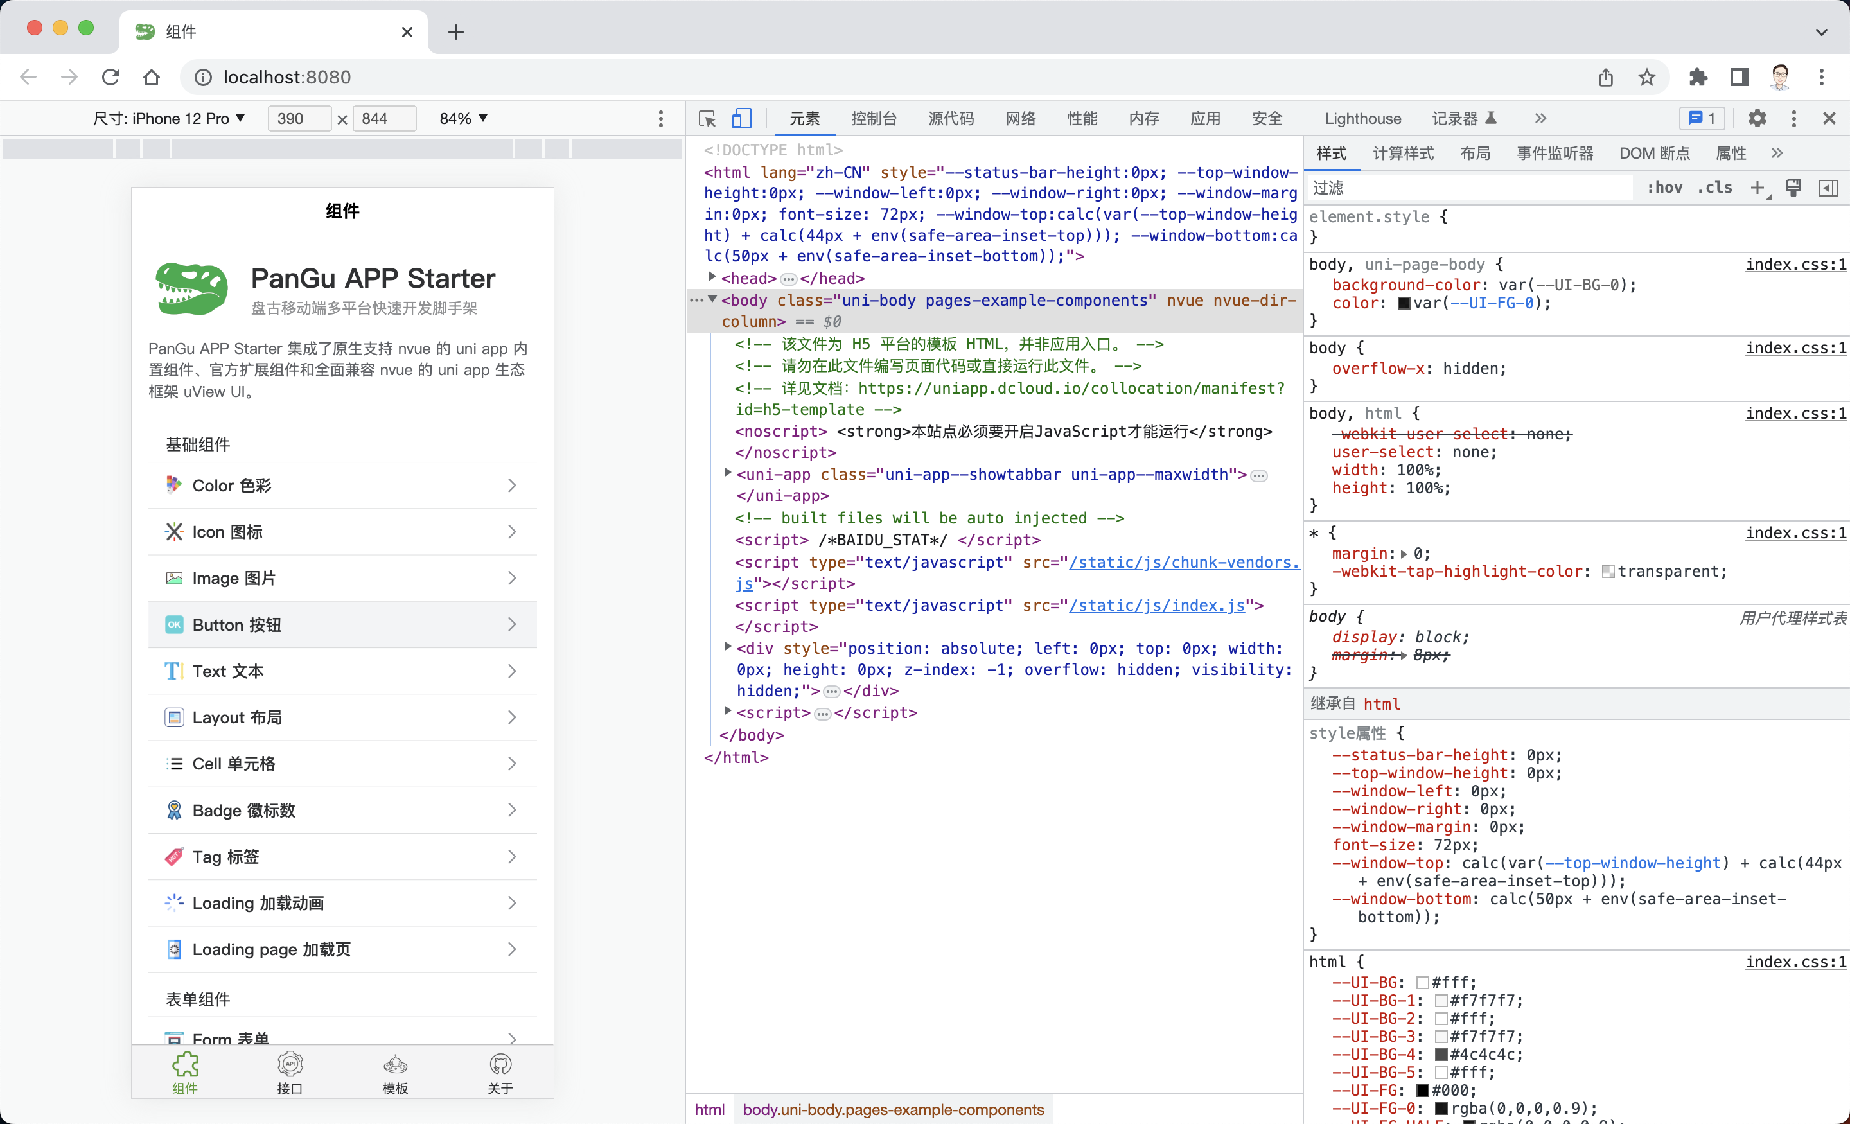Open the Icon 图标 list item
Screen dimensions: 1850x1124
point(342,532)
